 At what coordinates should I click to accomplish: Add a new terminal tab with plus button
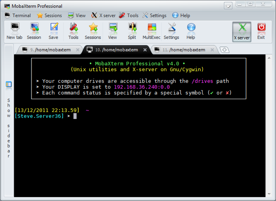click(224, 50)
